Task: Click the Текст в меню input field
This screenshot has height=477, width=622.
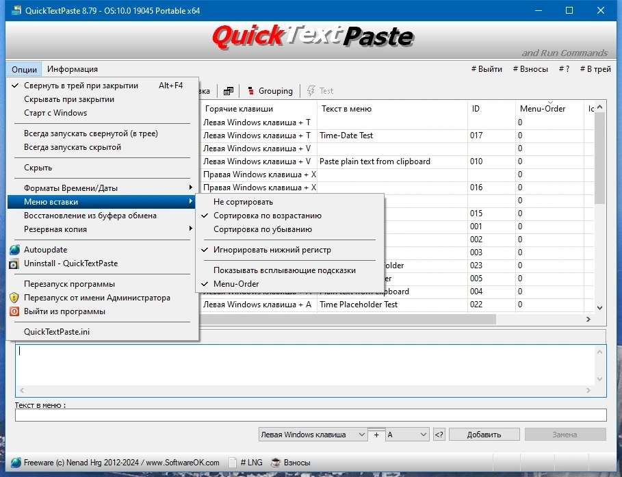Action: point(311,415)
